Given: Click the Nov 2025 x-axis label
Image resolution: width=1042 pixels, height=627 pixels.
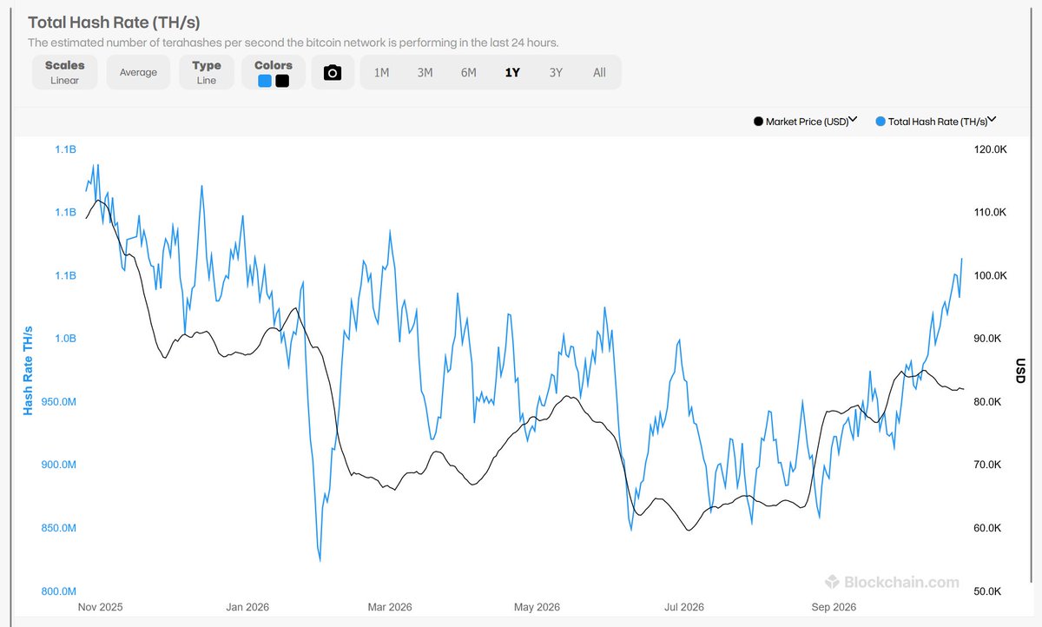Looking at the screenshot, I should pyautogui.click(x=100, y=607).
